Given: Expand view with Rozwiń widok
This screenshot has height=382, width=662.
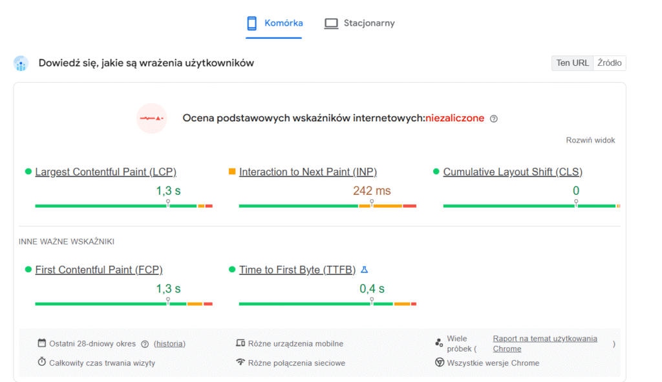Looking at the screenshot, I should click(590, 140).
